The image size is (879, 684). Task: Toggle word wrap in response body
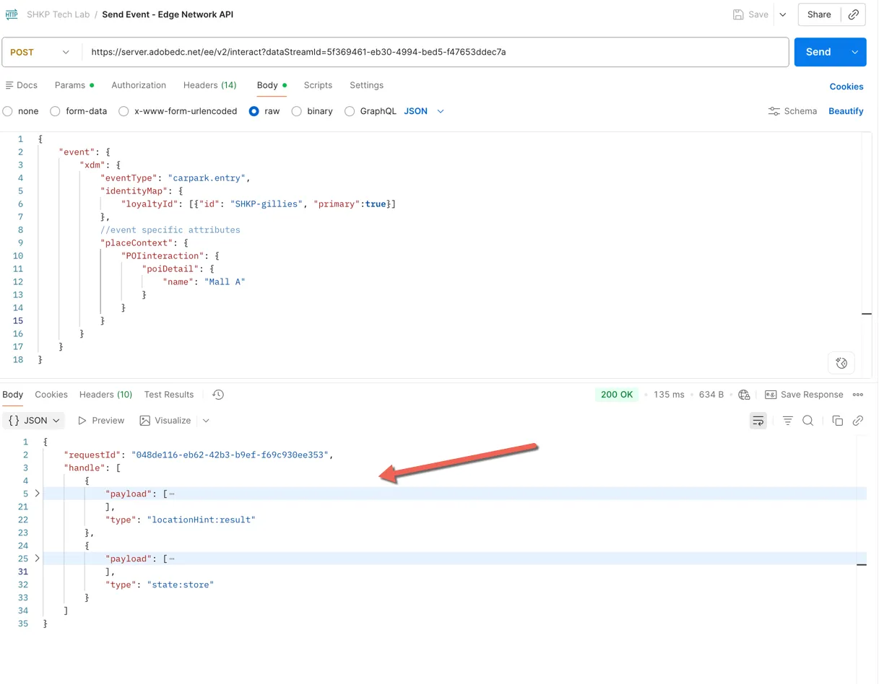pyautogui.click(x=758, y=421)
